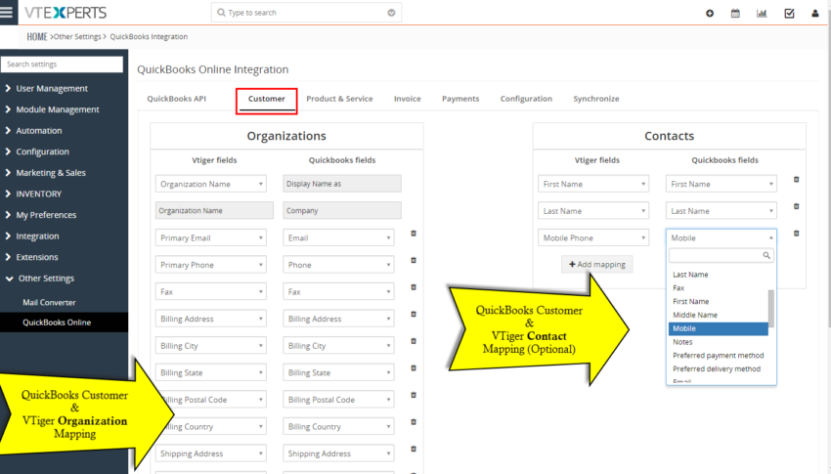Focus the Search settings input

62,65
